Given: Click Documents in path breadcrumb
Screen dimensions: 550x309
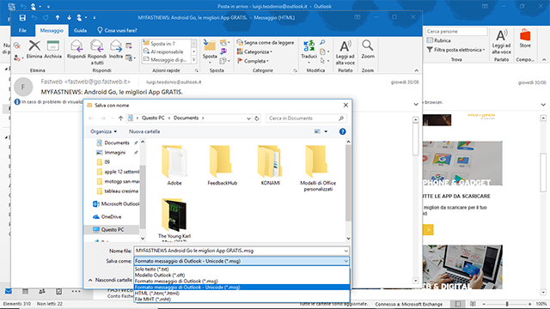Looking at the screenshot, I should [186, 118].
